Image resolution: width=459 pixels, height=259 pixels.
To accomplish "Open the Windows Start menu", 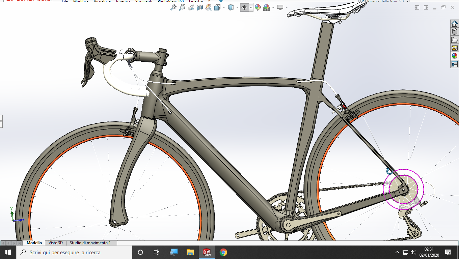I will (x=8, y=252).
